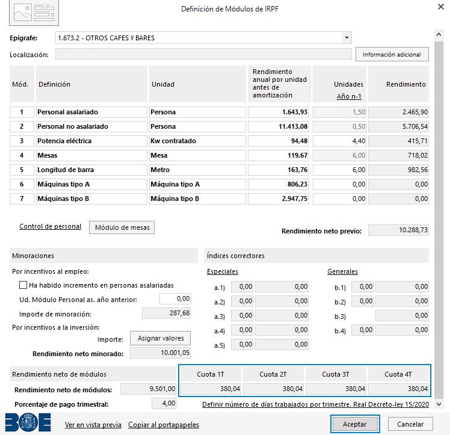Click the b.1) first index field
Screen dimensions: 450x435
[363, 286]
